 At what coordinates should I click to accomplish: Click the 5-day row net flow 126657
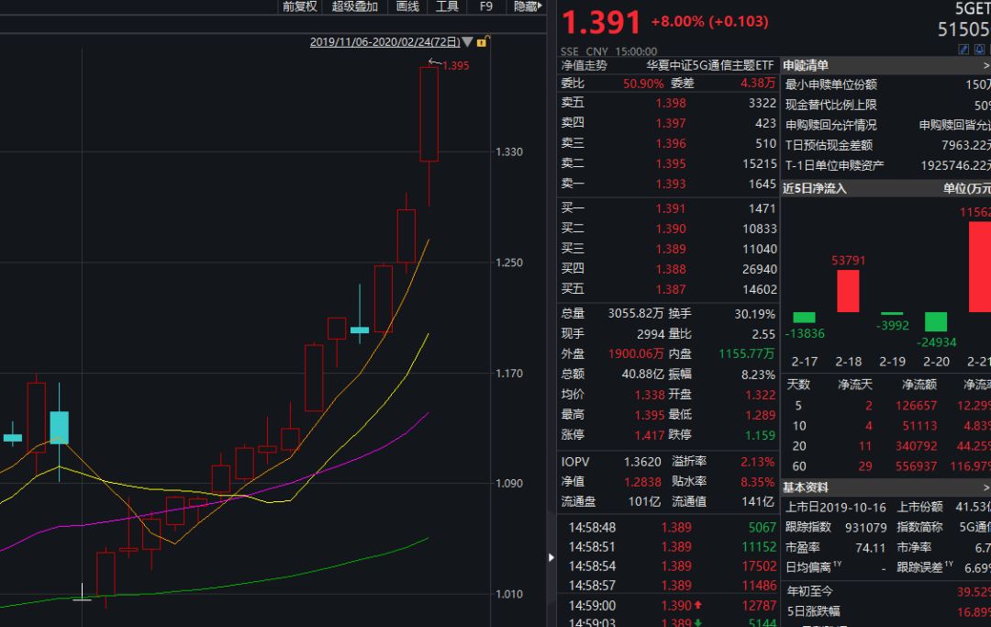(x=916, y=405)
